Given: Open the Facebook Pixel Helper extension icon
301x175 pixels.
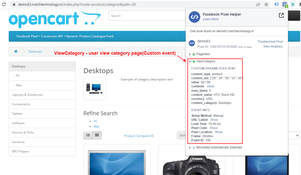Looking at the screenshot, I should click(x=285, y=4).
